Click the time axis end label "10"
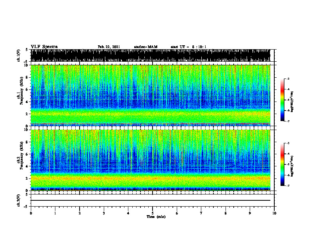 274,213
